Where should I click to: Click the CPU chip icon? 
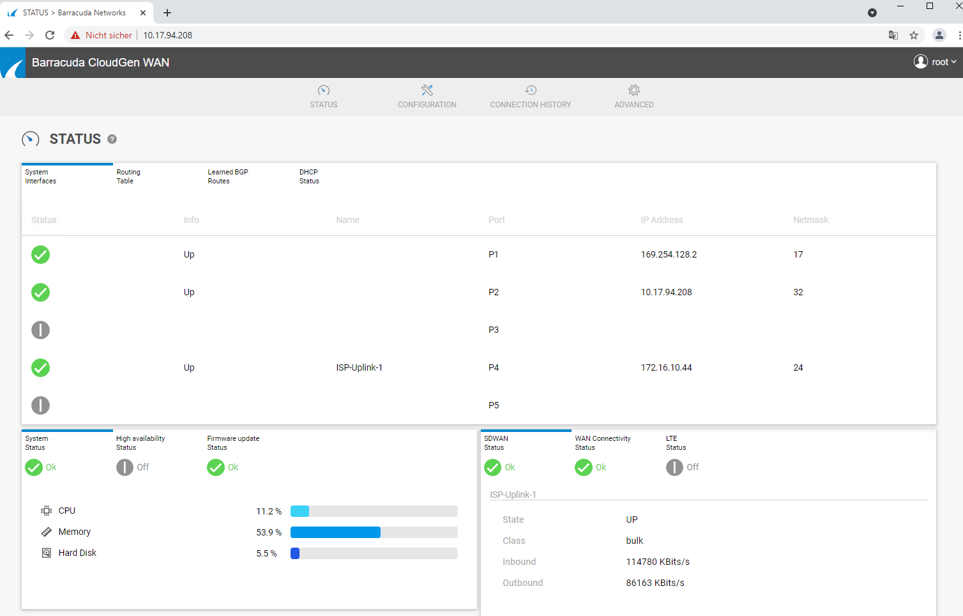point(47,511)
